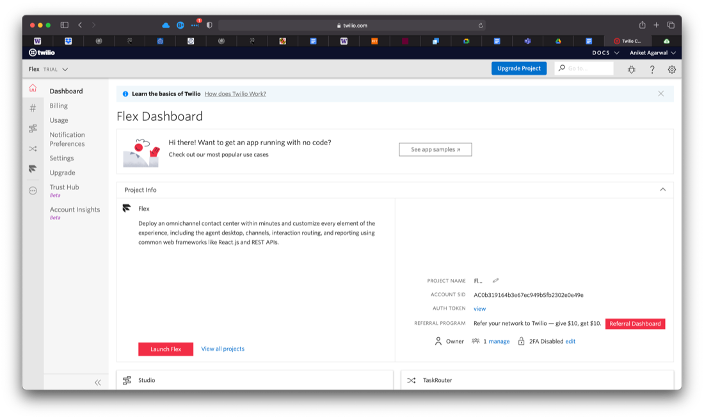704x419 pixels.
Task: Open Phone Numbers hash icon in sidebar
Action: (33, 108)
